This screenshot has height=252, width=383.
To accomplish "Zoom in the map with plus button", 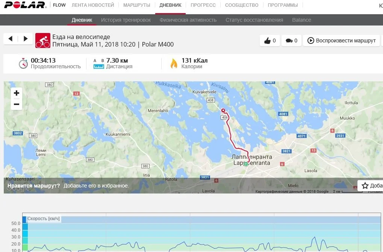I will pyautogui.click(x=17, y=93).
